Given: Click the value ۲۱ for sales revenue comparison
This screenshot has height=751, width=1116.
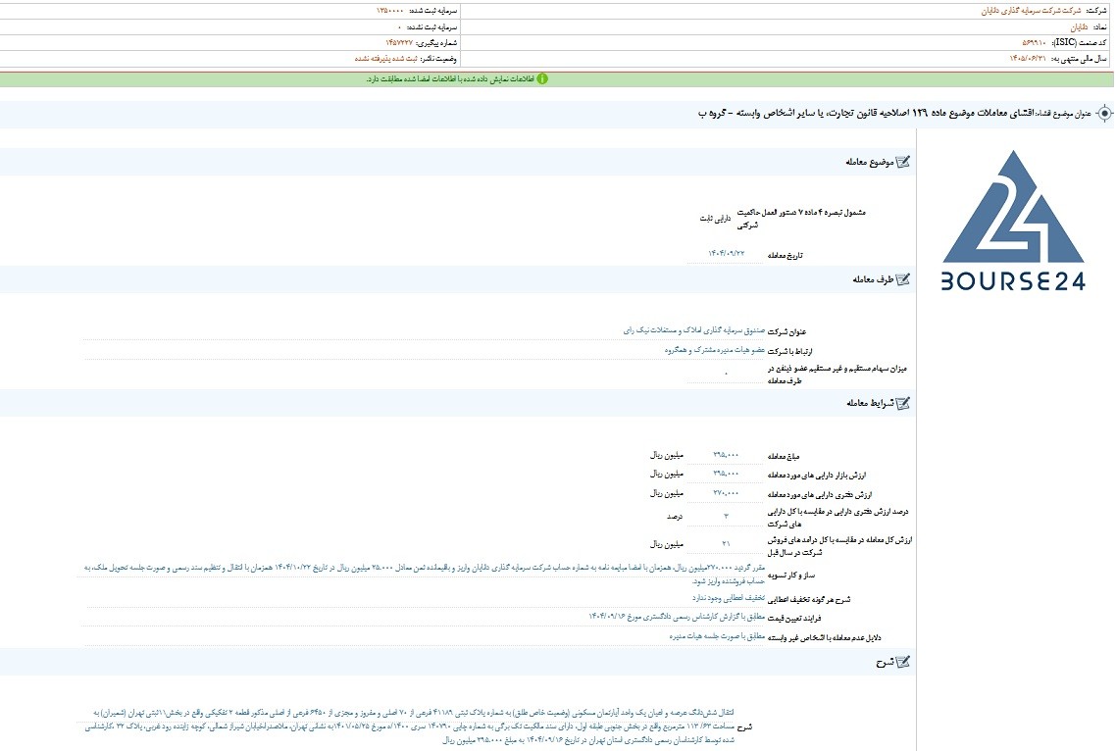Looking at the screenshot, I should 726,544.
